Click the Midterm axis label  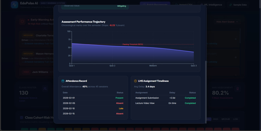tap(153, 66)
